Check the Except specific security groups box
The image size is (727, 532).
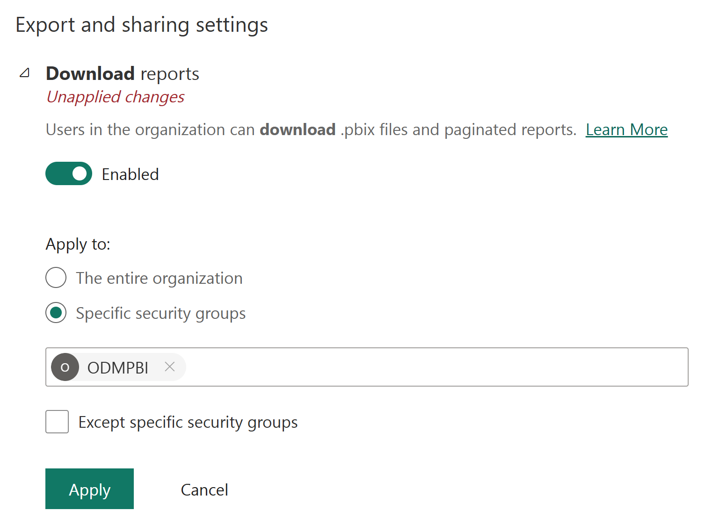click(57, 422)
